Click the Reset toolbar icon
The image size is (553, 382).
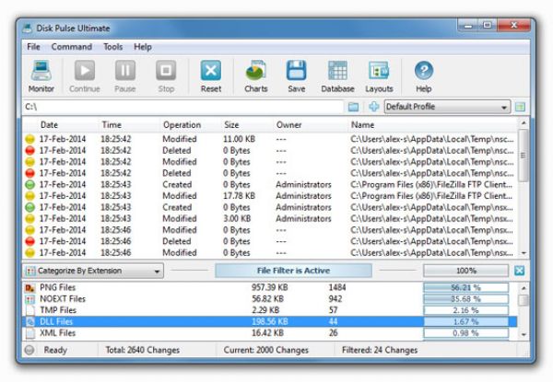(x=211, y=74)
